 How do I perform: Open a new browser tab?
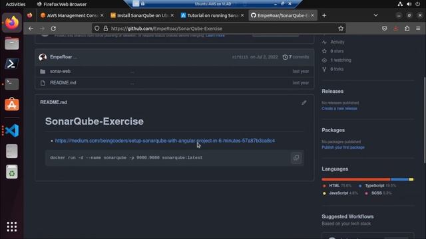324,15
